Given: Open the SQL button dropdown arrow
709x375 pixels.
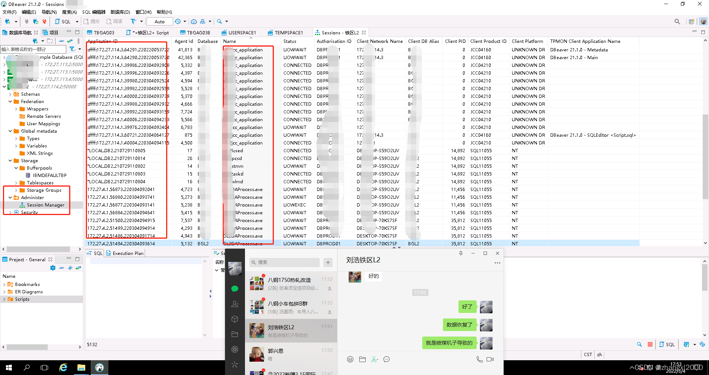Looking at the screenshot, I should click(x=77, y=21).
